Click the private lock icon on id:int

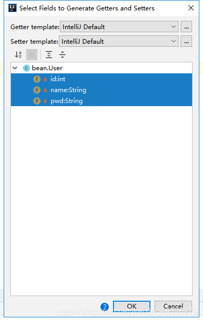tap(45, 79)
